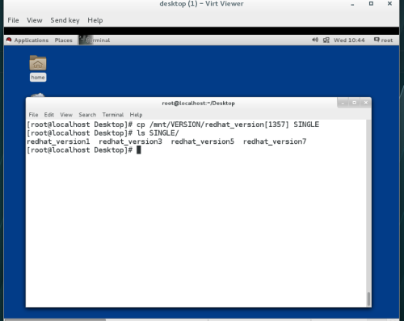Open the GNOME Applications menu
The image size is (404, 321).
[x=32, y=40]
